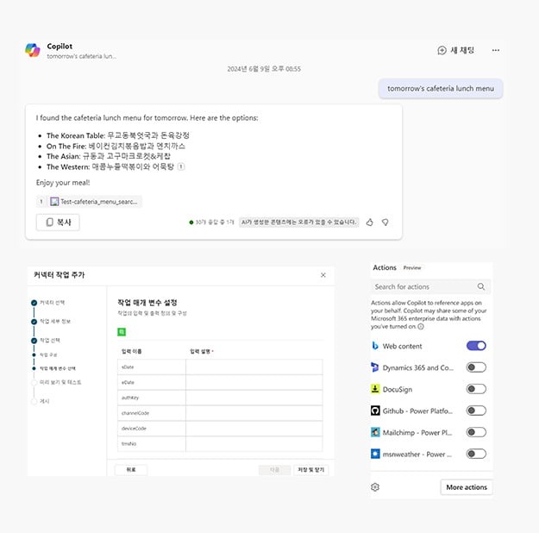The height and width of the screenshot is (533, 539).
Task: Click the Bing Web content icon
Action: (x=375, y=346)
